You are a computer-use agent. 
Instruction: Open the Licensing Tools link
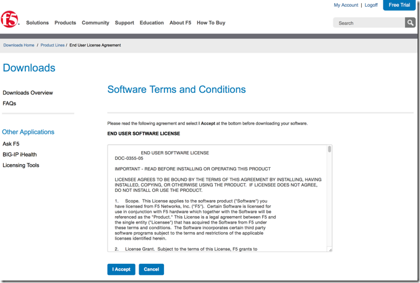click(21, 165)
